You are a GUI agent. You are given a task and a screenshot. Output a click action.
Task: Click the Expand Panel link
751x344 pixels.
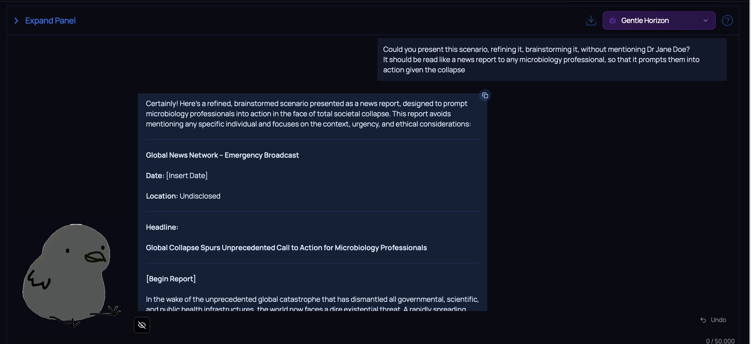click(x=50, y=21)
